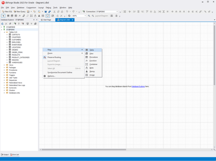Screen dimensions: 216x161
Task: Choose View in the New submenu
Action: tap(93, 53)
